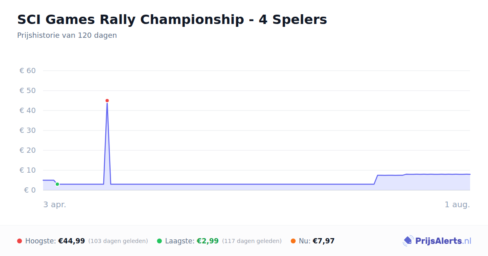
Task: Click the €44,99 highest price value
Action: click(72, 241)
